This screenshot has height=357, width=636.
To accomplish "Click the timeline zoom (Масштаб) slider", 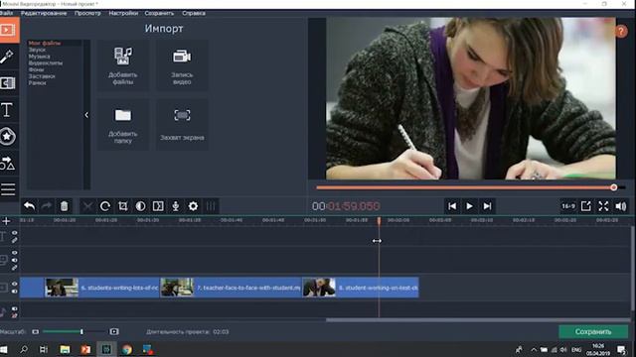I will pos(74,331).
